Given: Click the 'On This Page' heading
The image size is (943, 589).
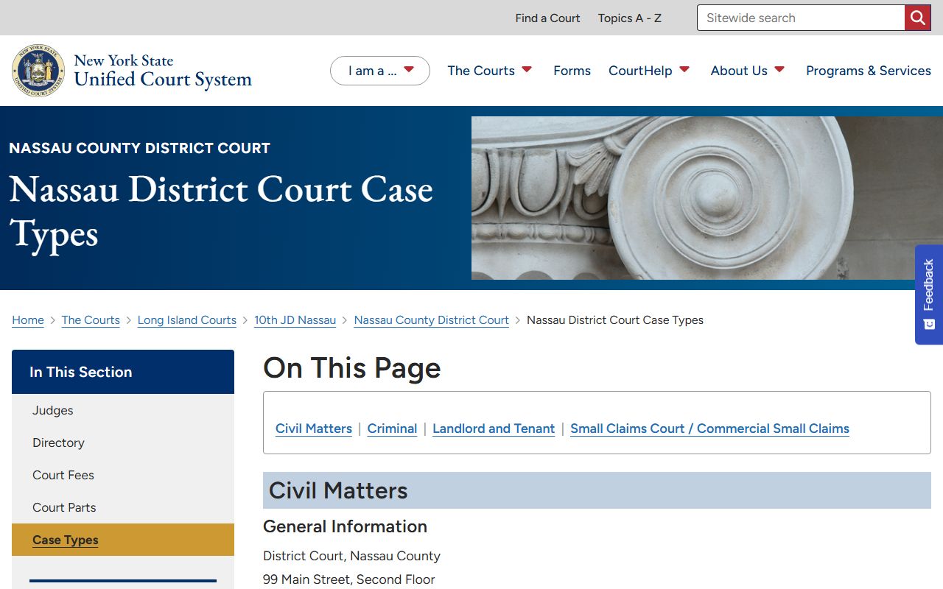Looking at the screenshot, I should pos(352,367).
